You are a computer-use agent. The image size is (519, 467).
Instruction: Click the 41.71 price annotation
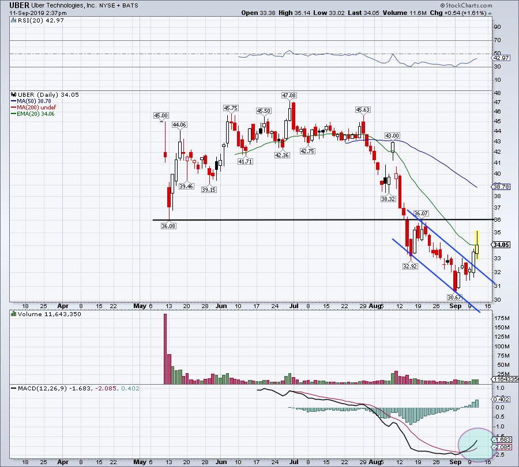point(245,162)
